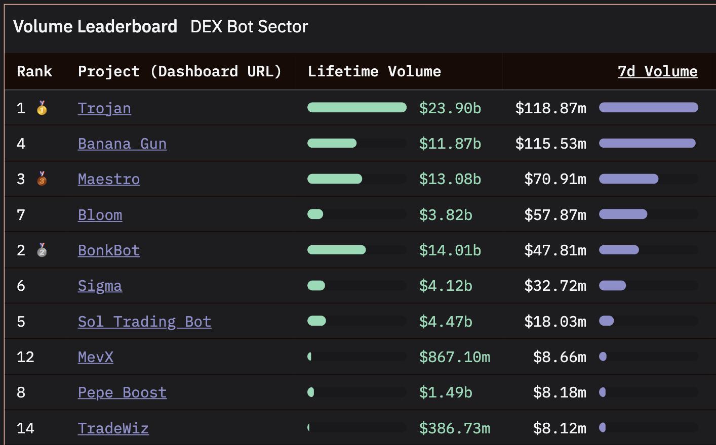Open the Pepe Boost dashboard link

tap(122, 392)
